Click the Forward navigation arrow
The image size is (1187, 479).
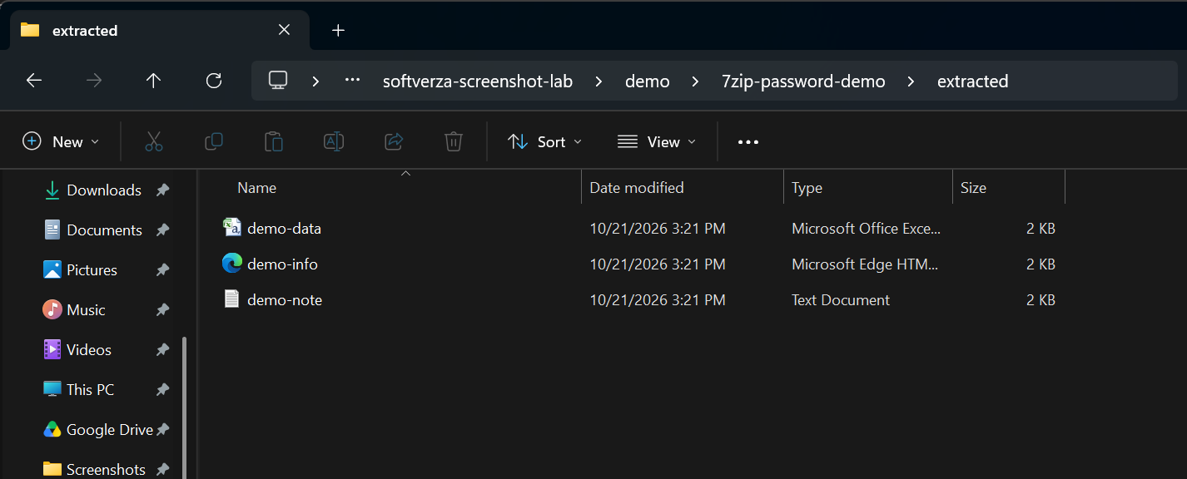pos(94,81)
